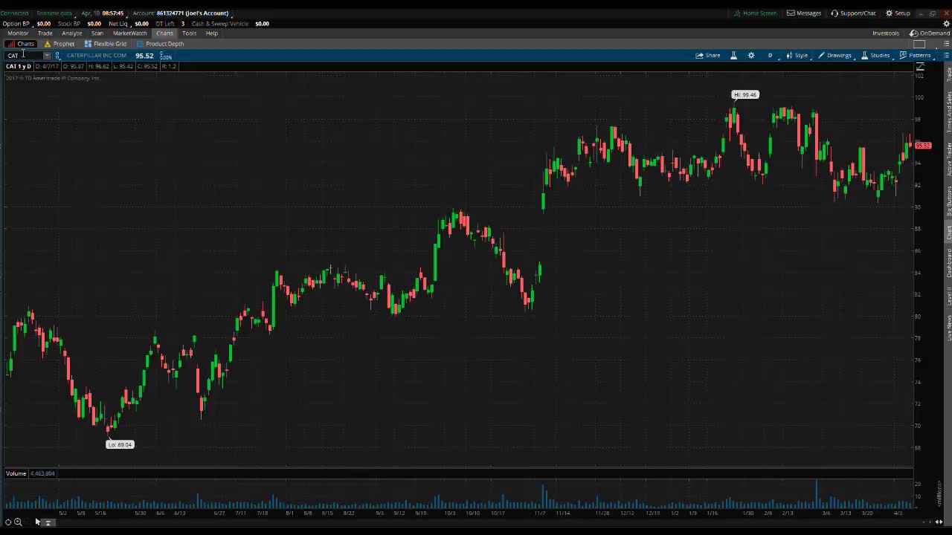Open the Prophet sub-tab
The image size is (952, 535).
(x=59, y=44)
